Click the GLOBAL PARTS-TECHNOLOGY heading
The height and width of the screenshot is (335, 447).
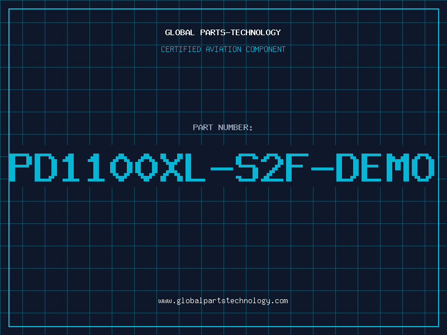pos(223,32)
